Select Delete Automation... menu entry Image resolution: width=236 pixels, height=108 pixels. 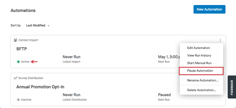coord(201,90)
